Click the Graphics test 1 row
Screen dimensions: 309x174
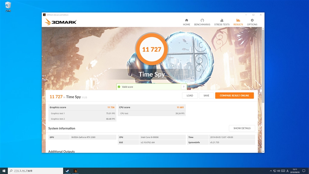pos(82,114)
